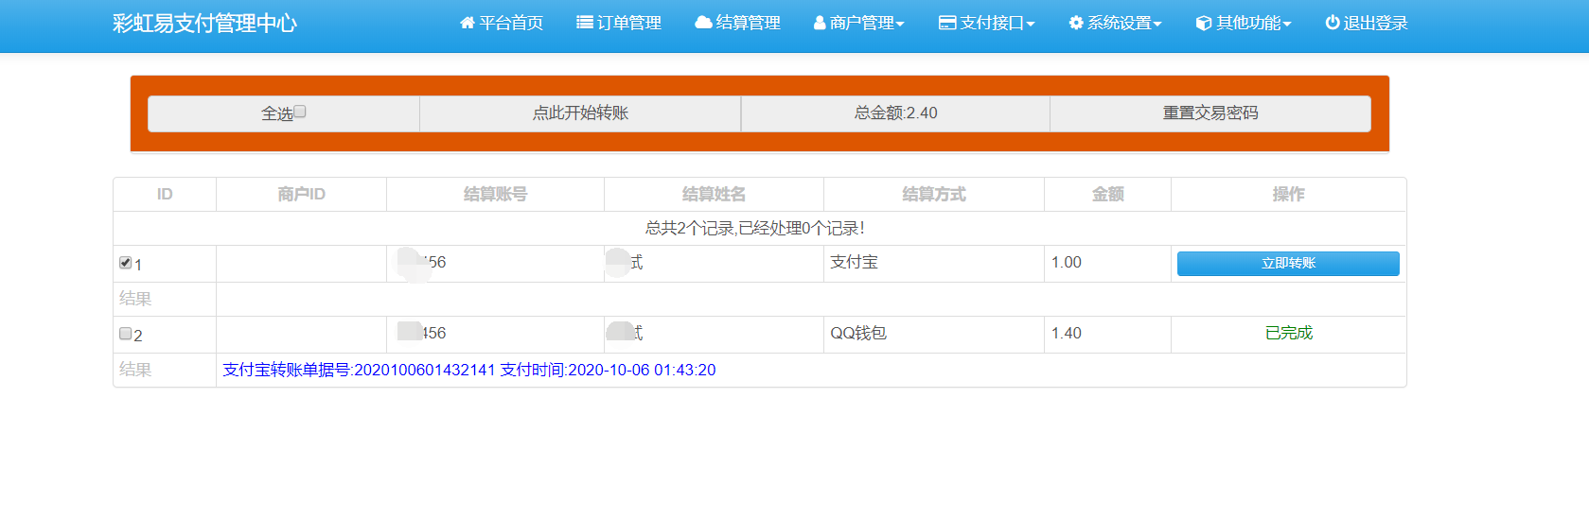Screen dimensions: 1589x519
Task: Check the checkbox for record 2
Action: point(125,334)
